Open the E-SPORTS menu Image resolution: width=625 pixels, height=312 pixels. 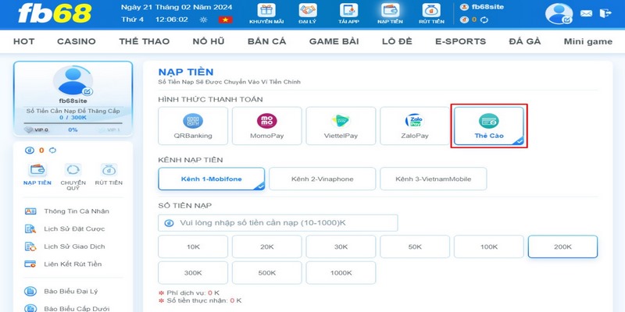(x=461, y=41)
